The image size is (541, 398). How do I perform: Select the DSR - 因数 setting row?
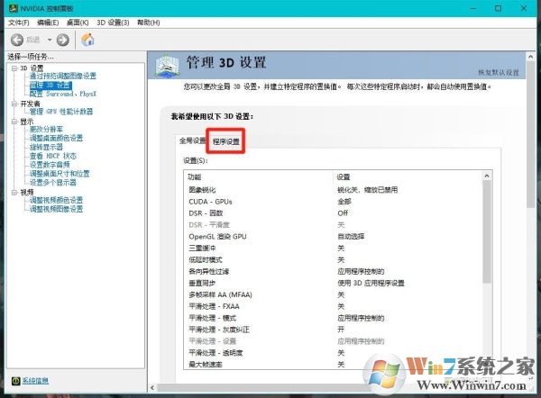point(334,213)
